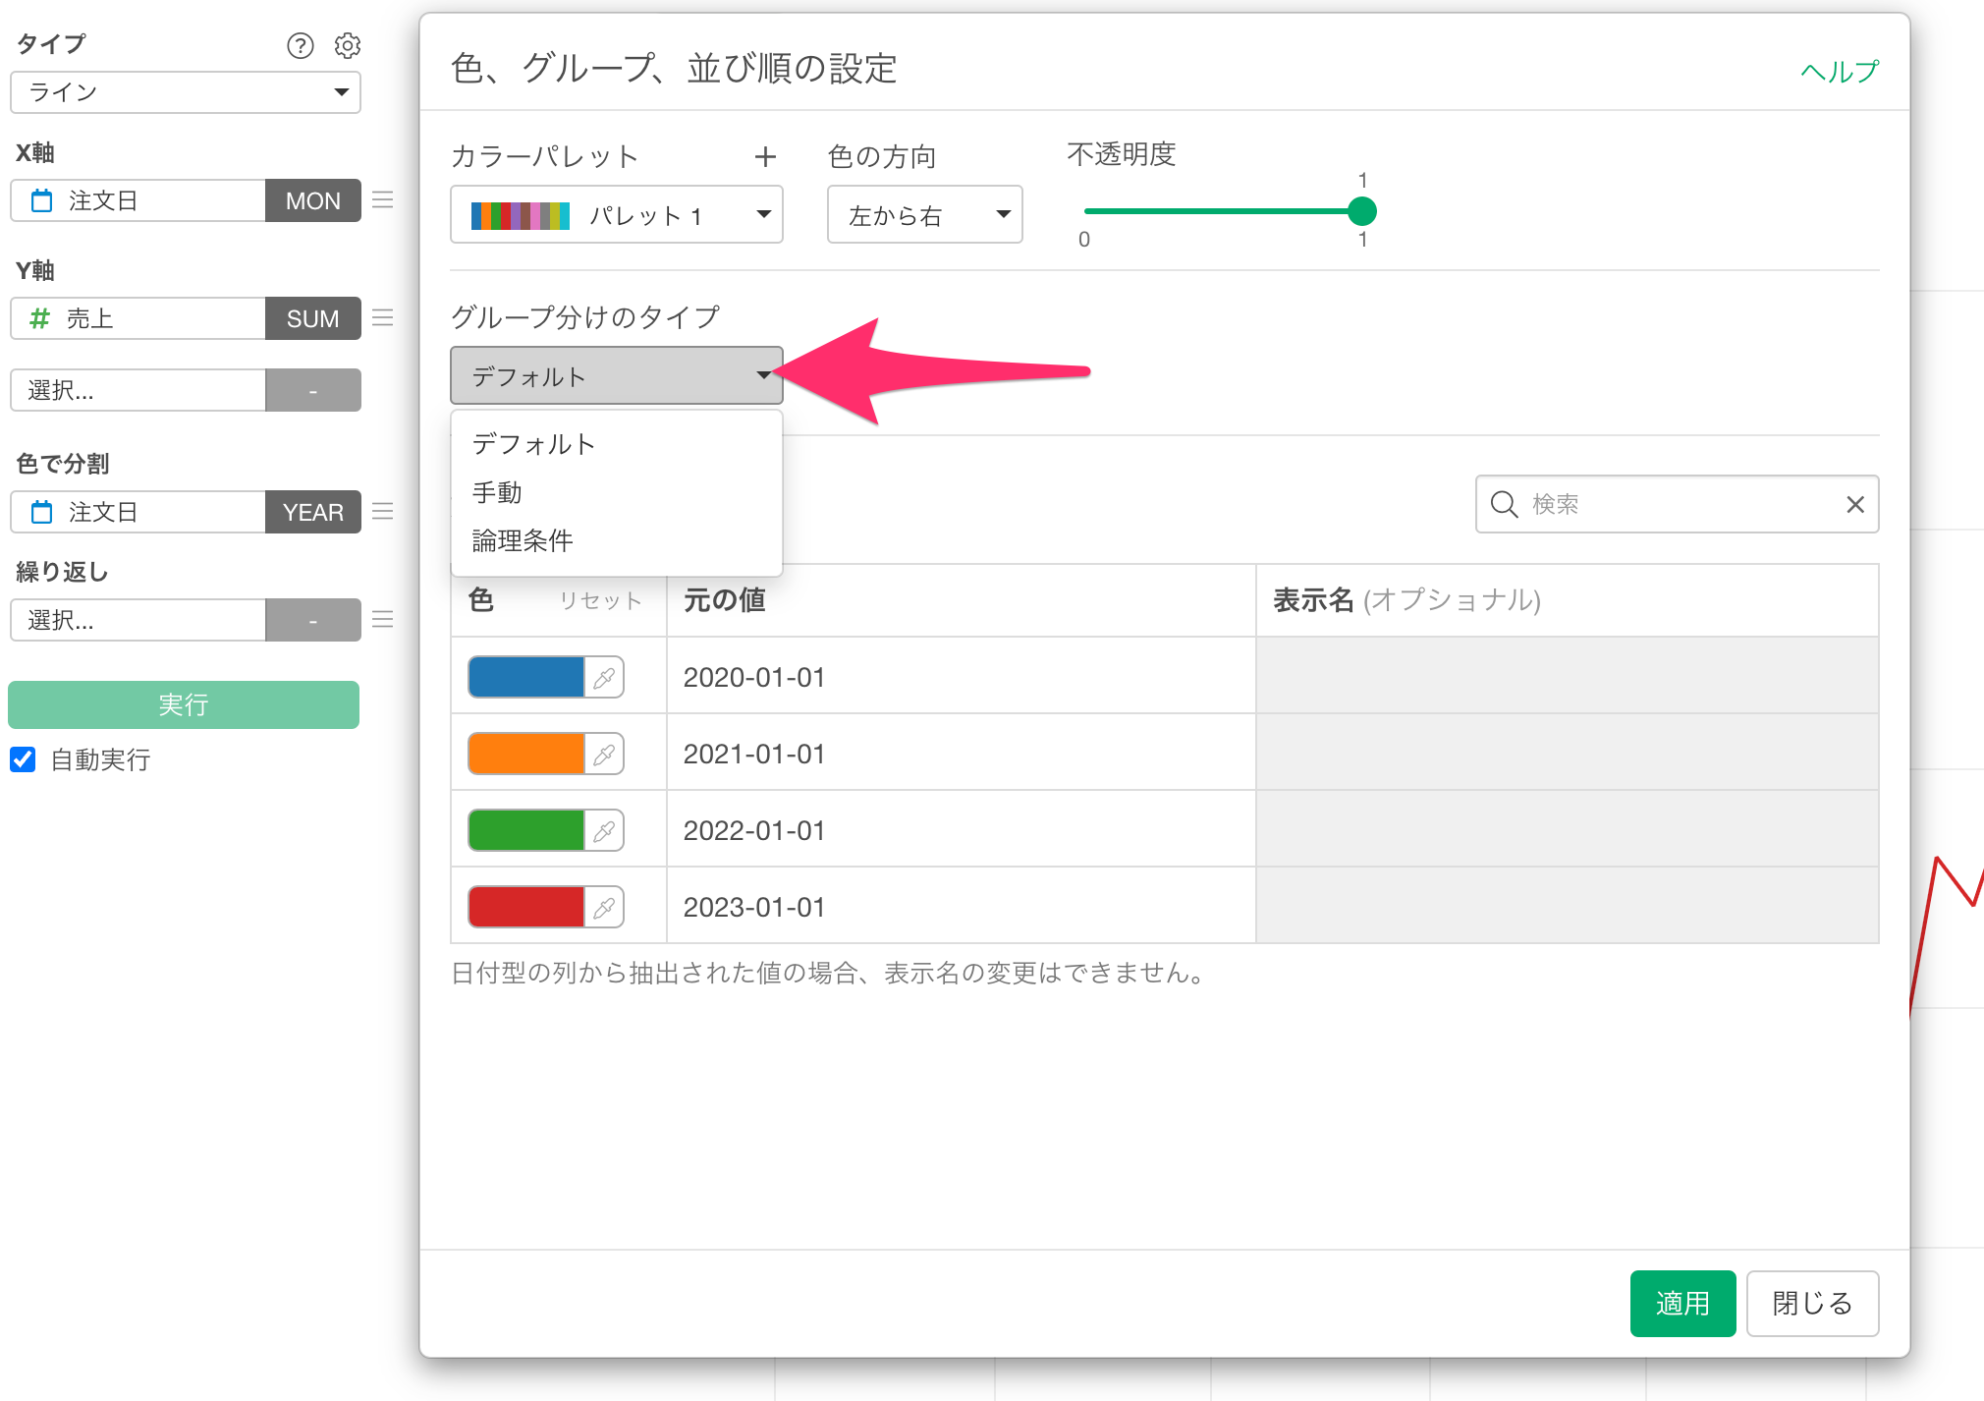
Task: Click the 不透明度 slider handle
Action: [1362, 211]
